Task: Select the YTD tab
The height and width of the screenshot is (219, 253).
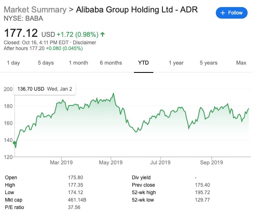Action: (x=143, y=63)
